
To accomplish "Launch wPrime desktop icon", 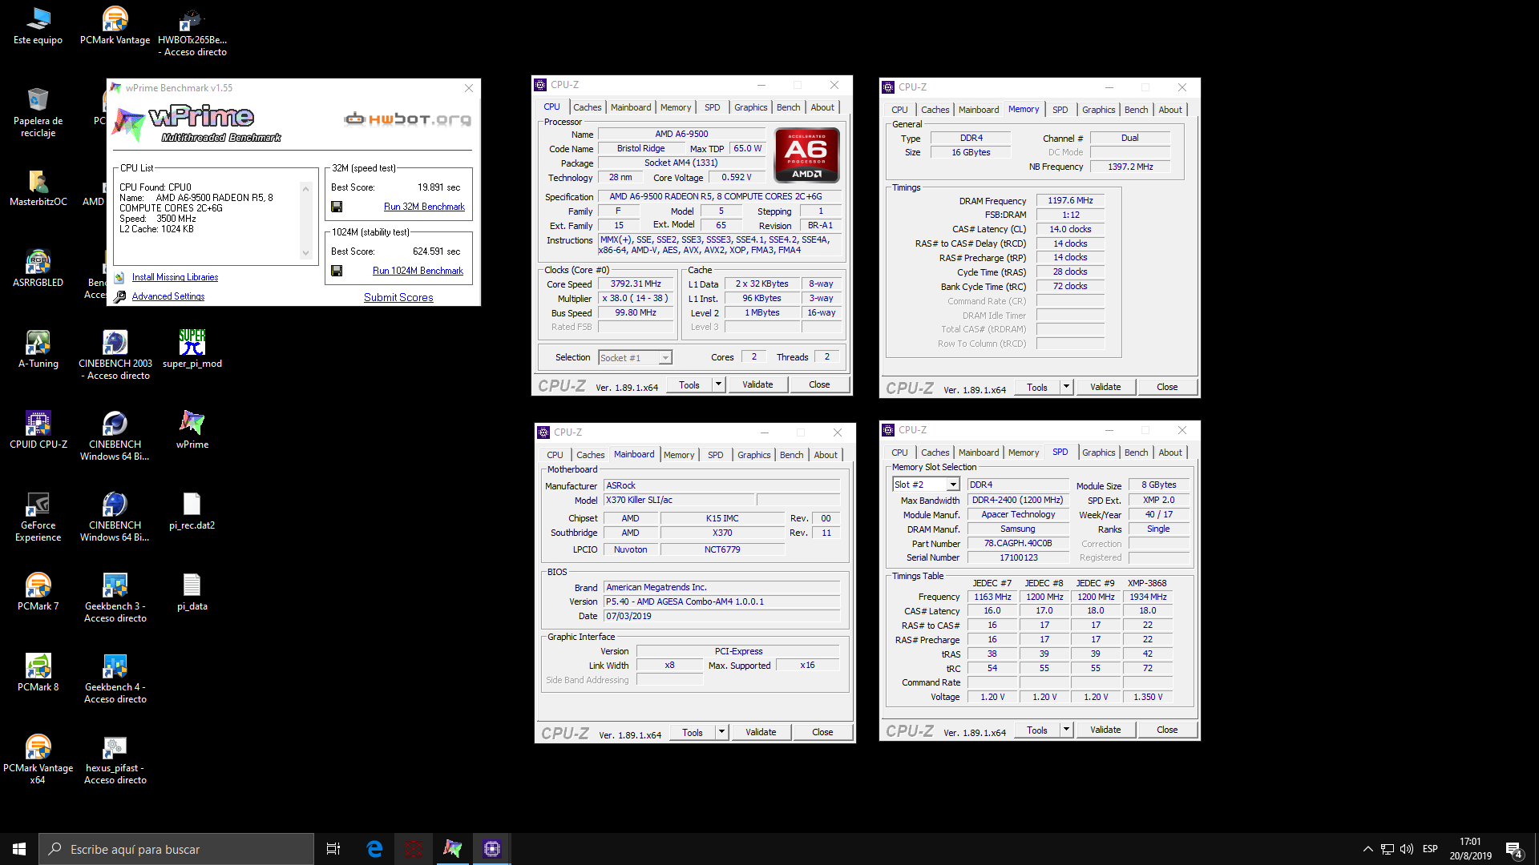I will click(x=192, y=431).
